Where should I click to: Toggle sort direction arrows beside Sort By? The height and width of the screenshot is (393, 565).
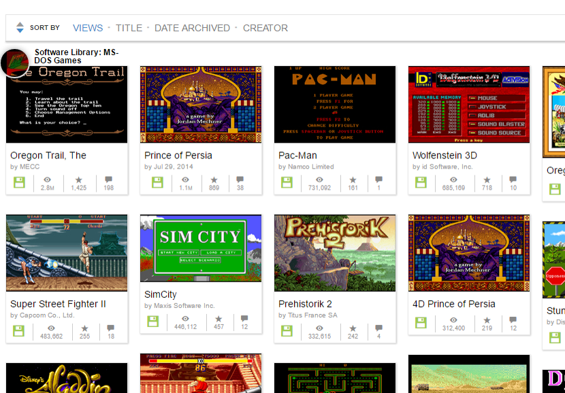point(20,28)
